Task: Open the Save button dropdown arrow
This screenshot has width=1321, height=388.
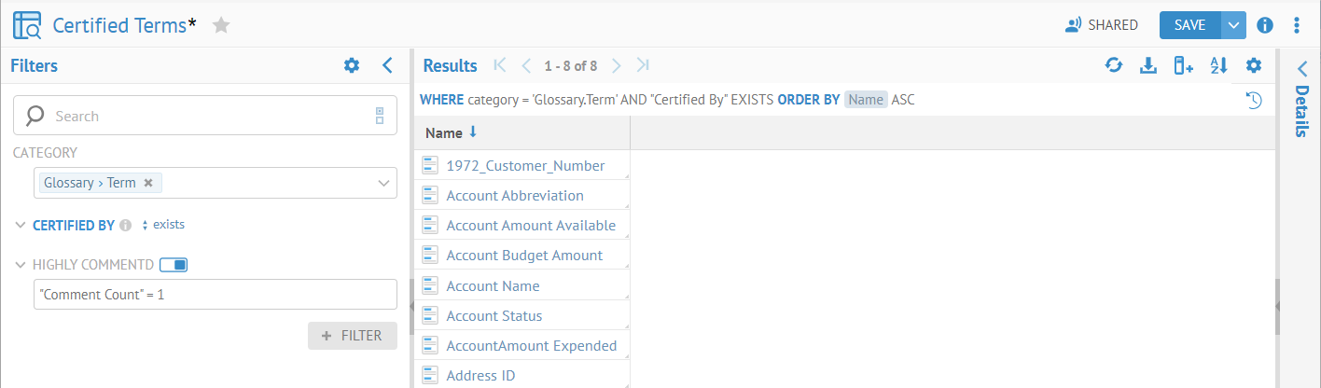Action: 1233,25
